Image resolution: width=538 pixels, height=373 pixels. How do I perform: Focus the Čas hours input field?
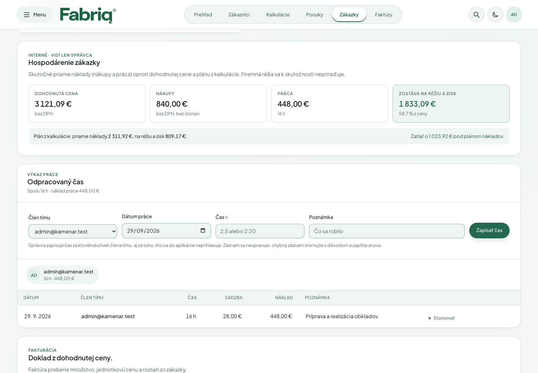click(260, 231)
